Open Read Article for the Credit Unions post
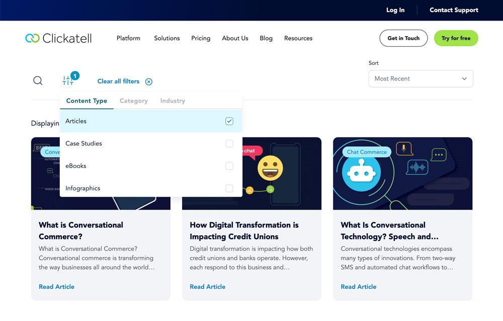503x321 pixels. (207, 286)
